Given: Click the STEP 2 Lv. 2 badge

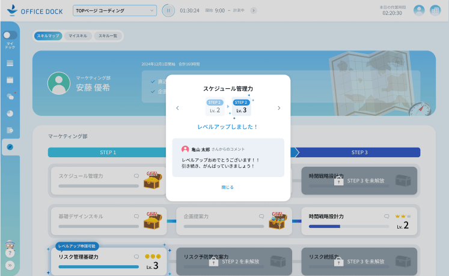Looking at the screenshot, I should [215, 107].
